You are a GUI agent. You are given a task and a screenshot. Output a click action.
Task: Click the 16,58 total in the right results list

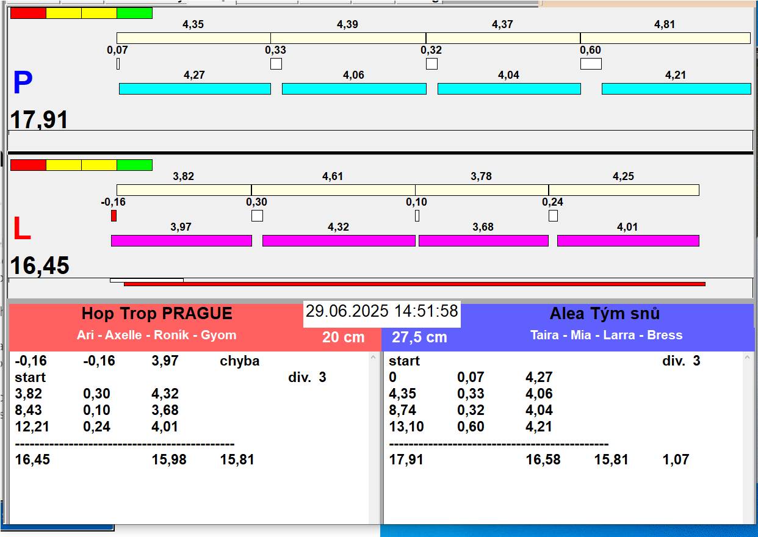pyautogui.click(x=543, y=460)
